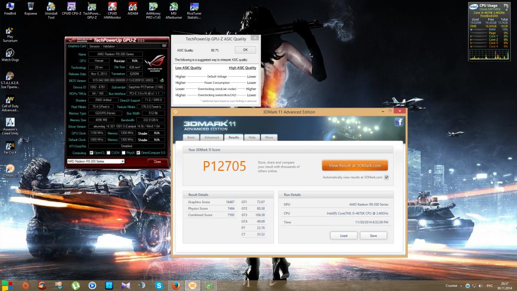Uncheck automatically view results at 3DMark.com
517x291 pixels.
[386, 177]
